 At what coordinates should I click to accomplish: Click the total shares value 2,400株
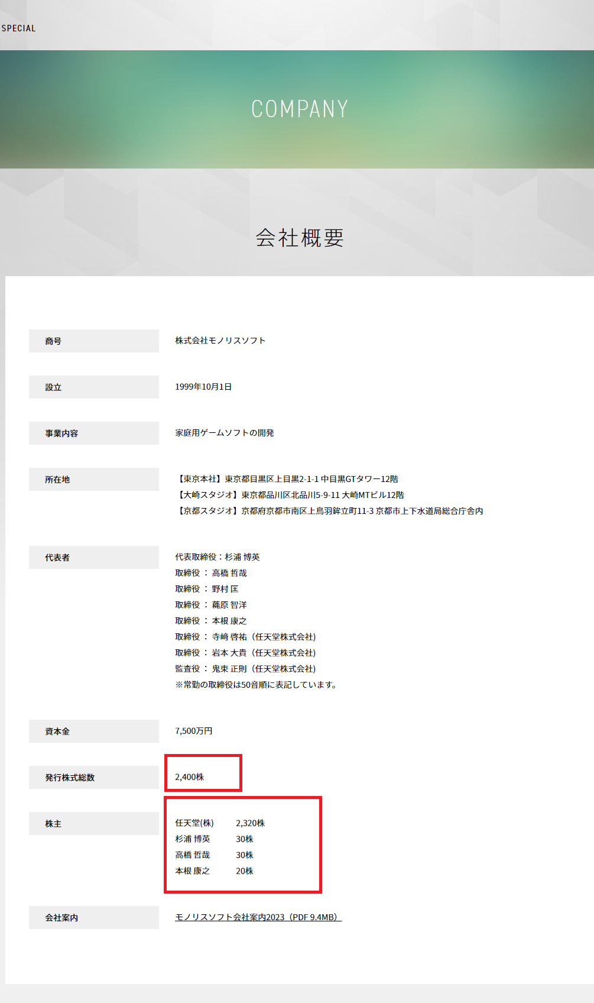tap(190, 777)
